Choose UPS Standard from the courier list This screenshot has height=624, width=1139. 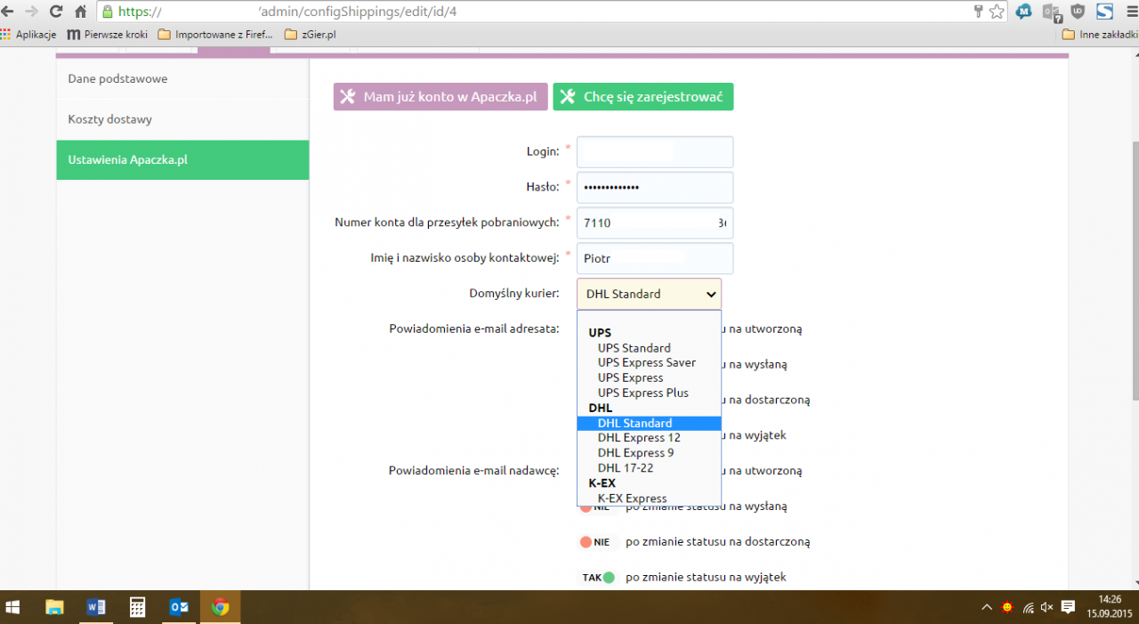click(634, 348)
